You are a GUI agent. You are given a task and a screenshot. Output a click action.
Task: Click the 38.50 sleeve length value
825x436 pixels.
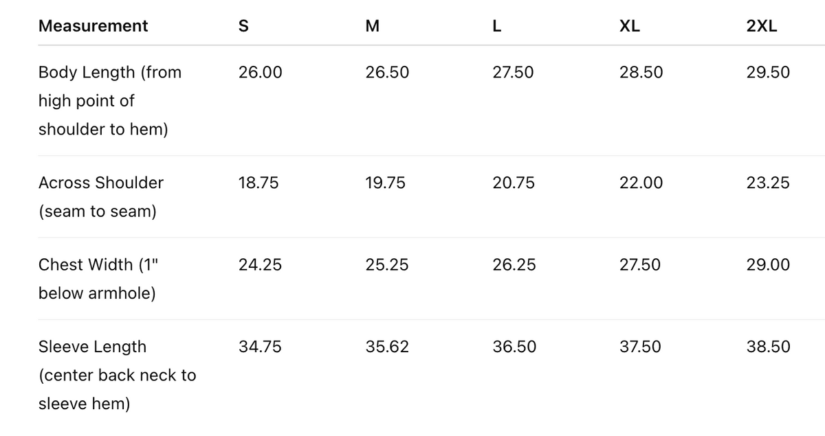point(768,347)
